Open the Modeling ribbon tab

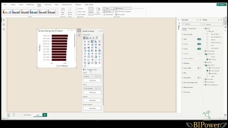[30, 5]
